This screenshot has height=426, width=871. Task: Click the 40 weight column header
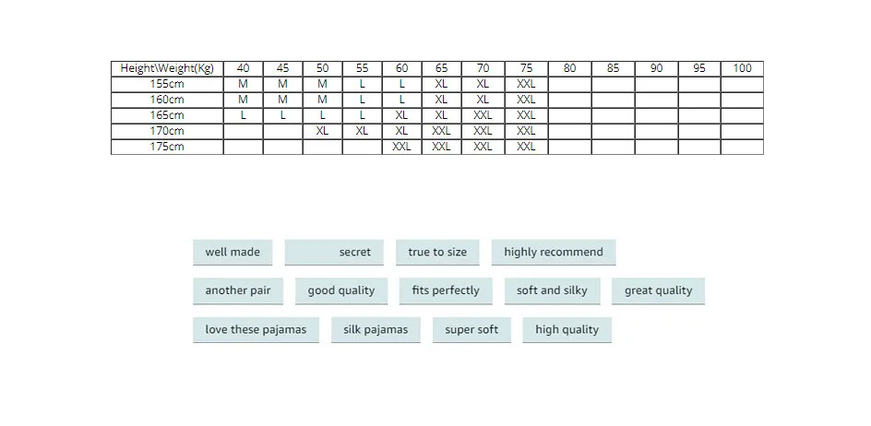[243, 68]
